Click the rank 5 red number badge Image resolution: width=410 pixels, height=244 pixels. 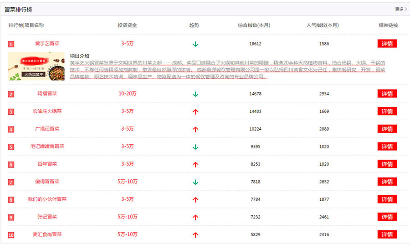point(11,147)
